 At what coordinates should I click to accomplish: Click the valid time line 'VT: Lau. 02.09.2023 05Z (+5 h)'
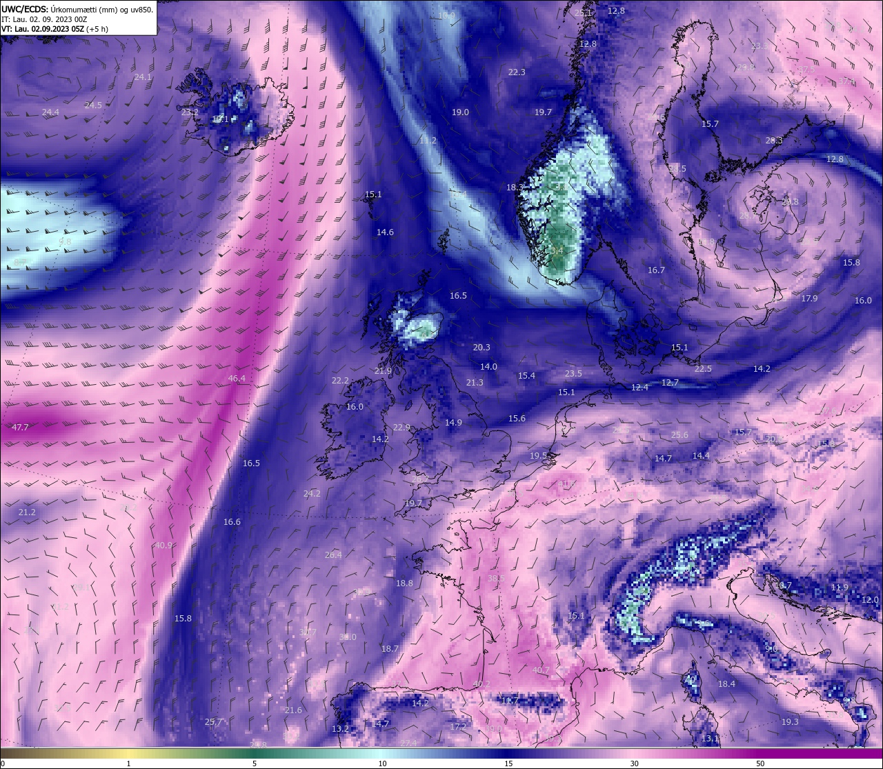coord(54,29)
